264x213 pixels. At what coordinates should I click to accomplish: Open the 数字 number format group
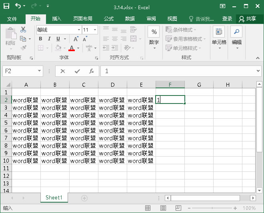point(154,38)
